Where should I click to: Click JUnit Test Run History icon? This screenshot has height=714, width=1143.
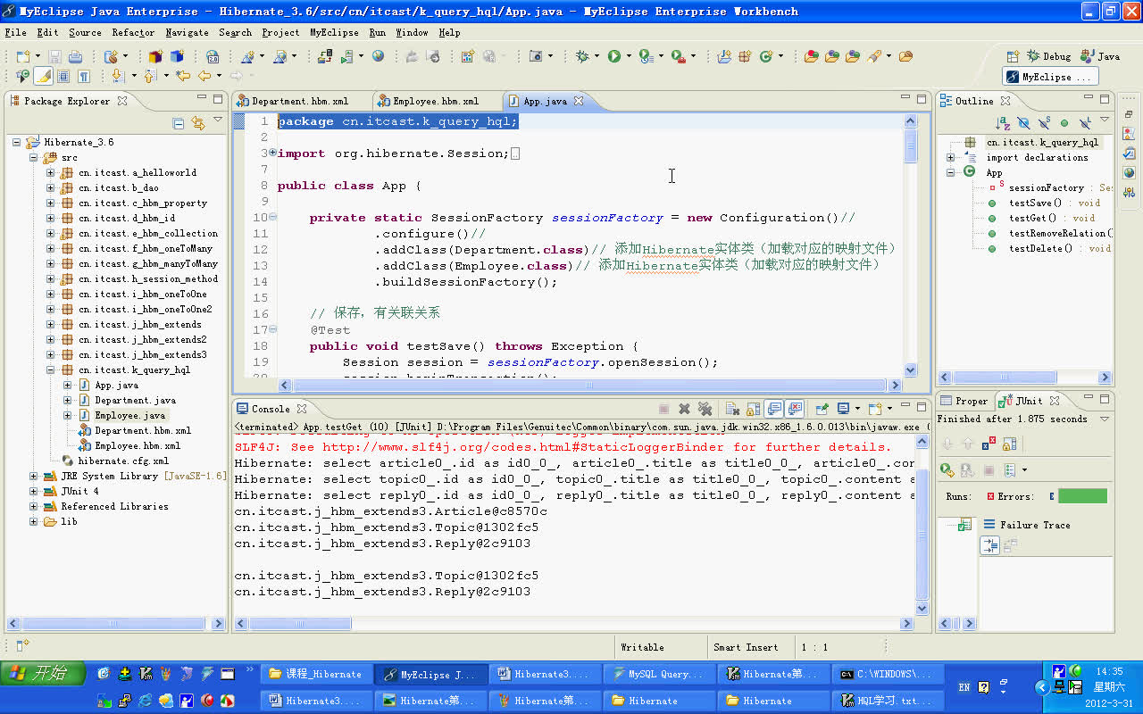[x=1010, y=470]
